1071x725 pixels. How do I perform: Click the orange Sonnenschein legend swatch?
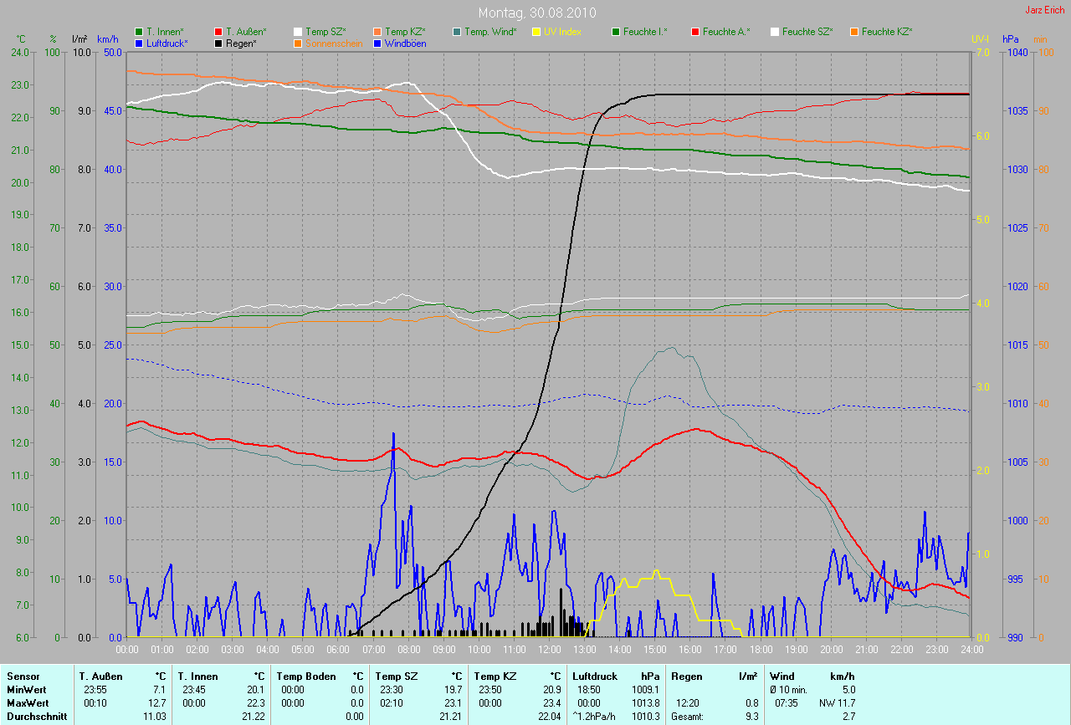tap(298, 43)
